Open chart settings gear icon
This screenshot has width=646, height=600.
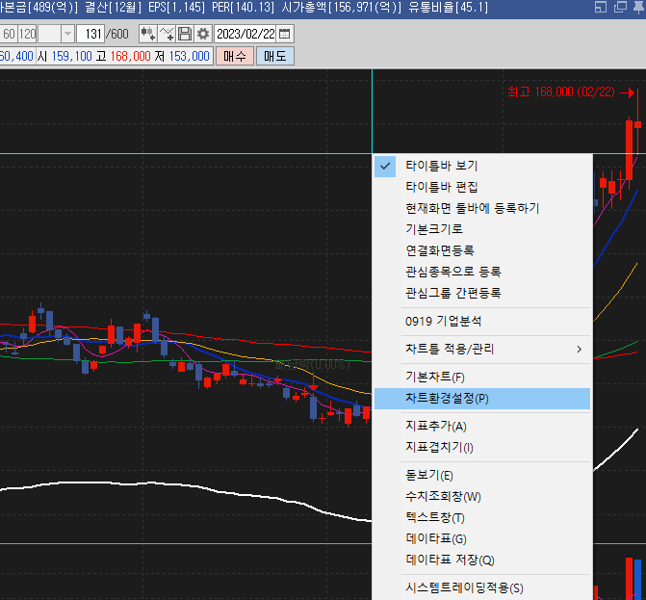[203, 34]
